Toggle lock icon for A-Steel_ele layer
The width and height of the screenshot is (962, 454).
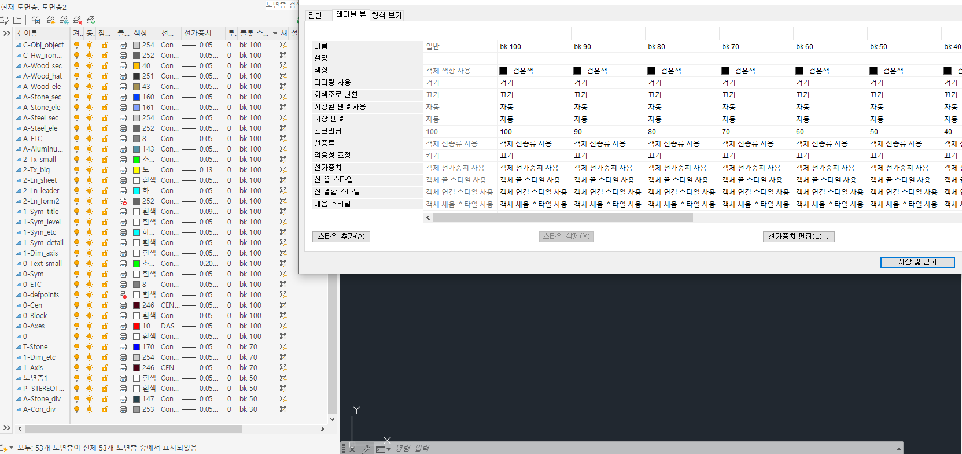[x=105, y=128]
